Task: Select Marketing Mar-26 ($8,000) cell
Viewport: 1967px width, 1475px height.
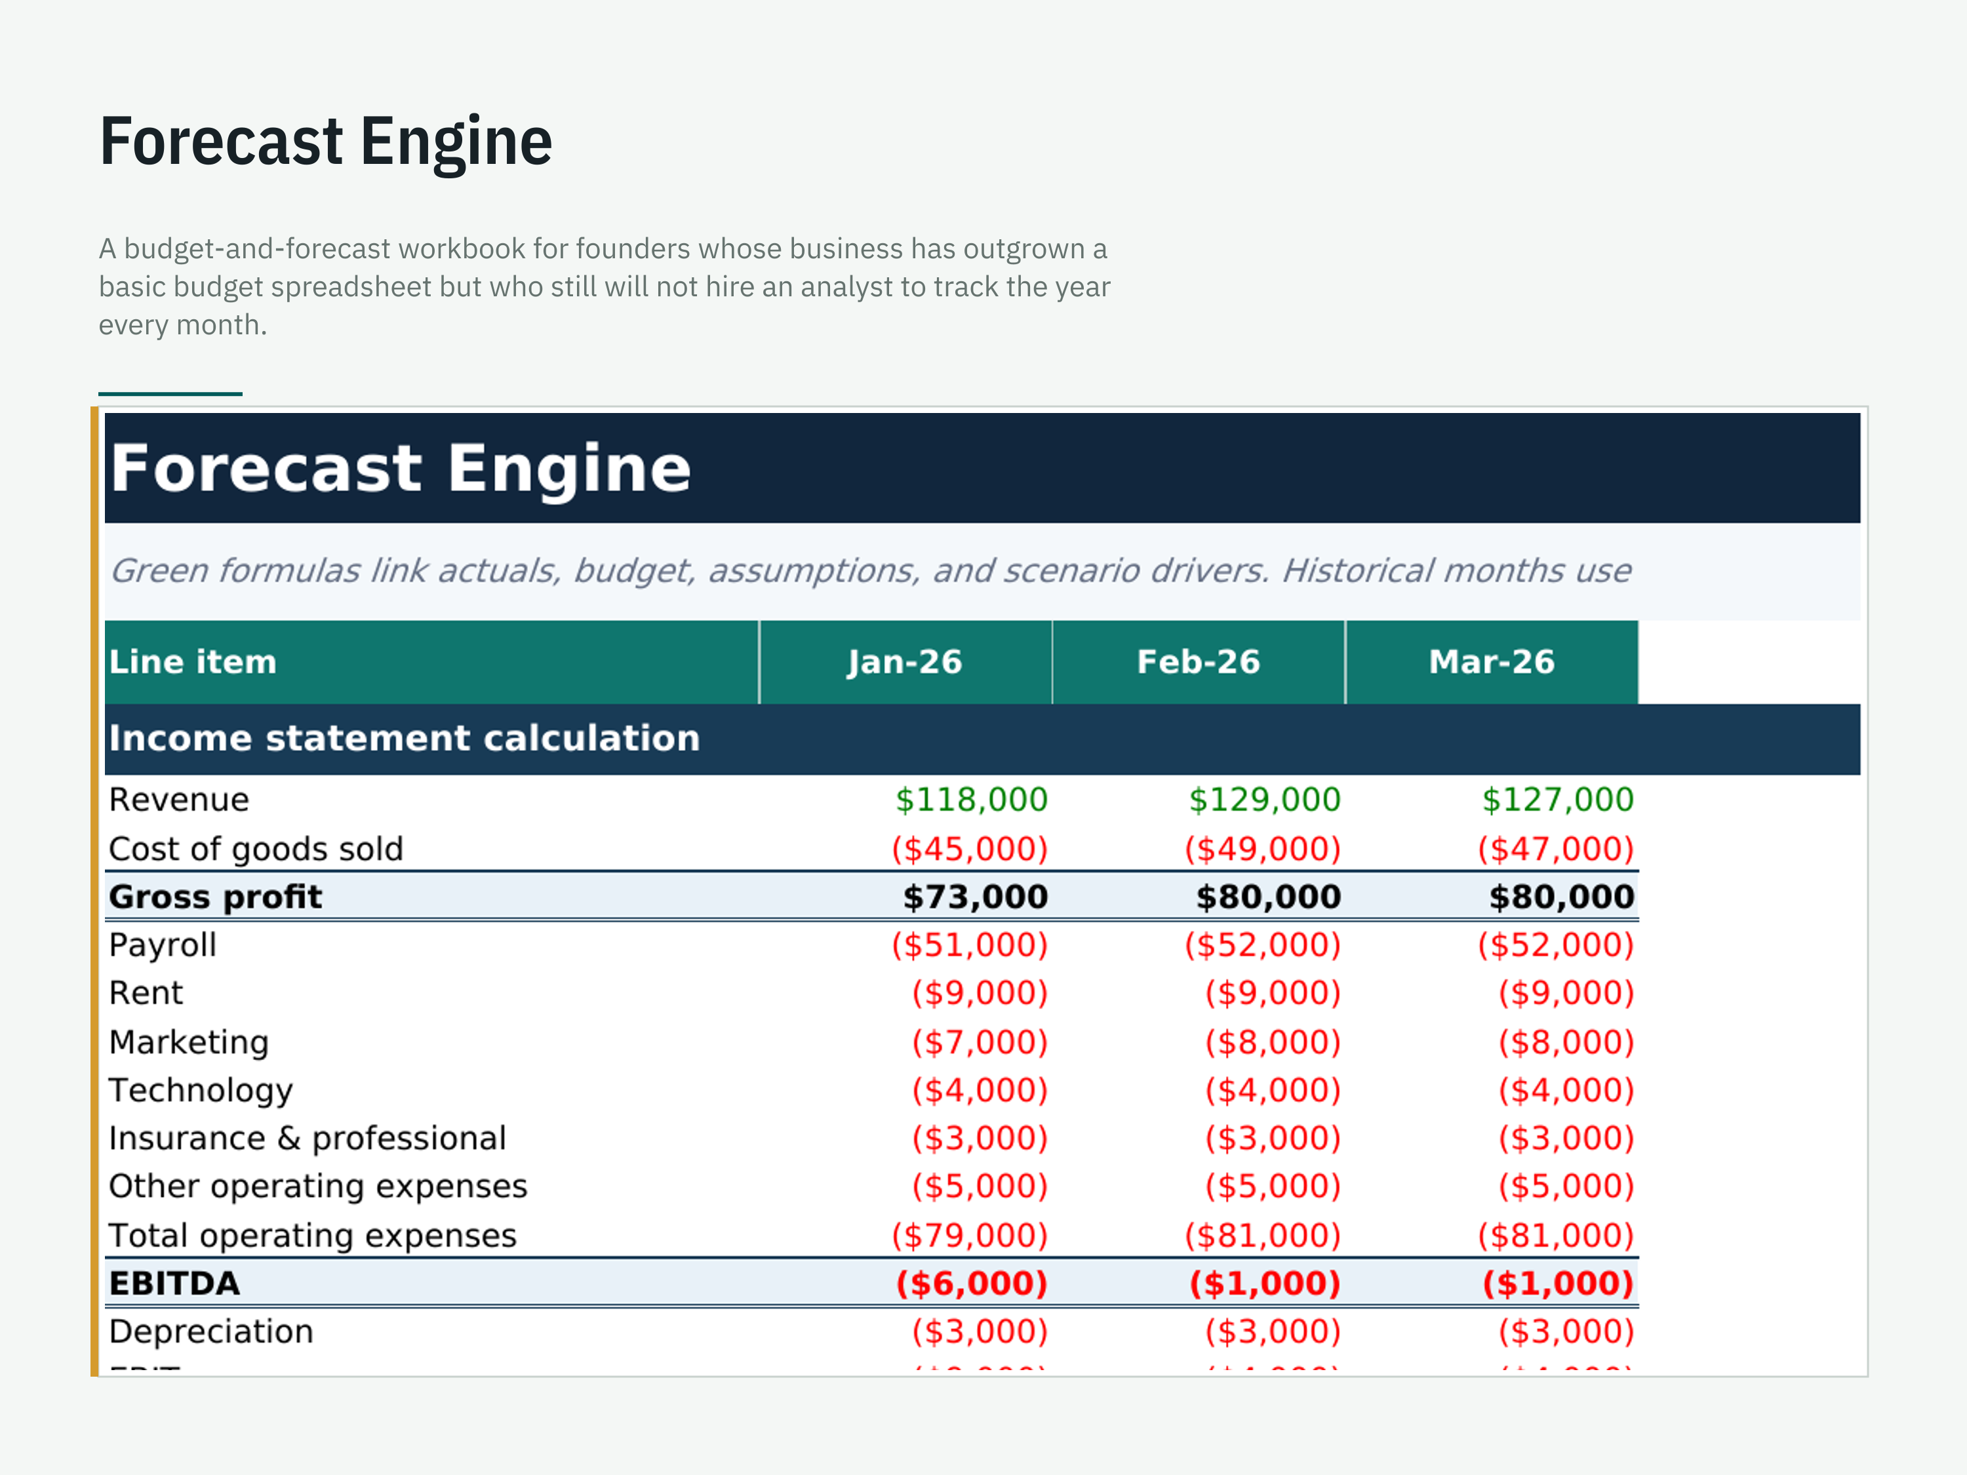Action: [1567, 1042]
